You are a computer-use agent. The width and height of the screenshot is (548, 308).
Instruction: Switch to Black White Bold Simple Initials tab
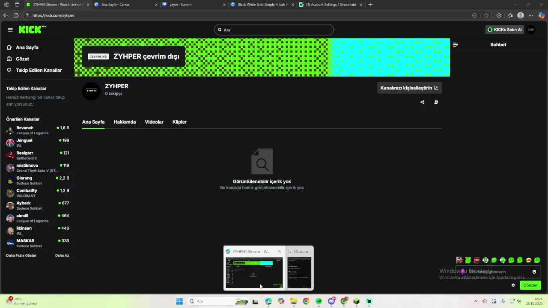coord(262,5)
